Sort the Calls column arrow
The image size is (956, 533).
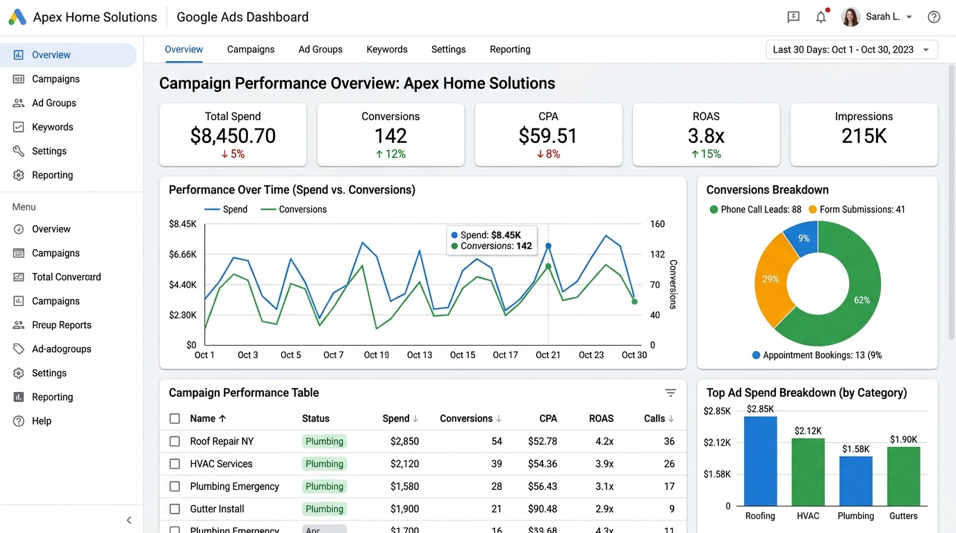pos(671,418)
